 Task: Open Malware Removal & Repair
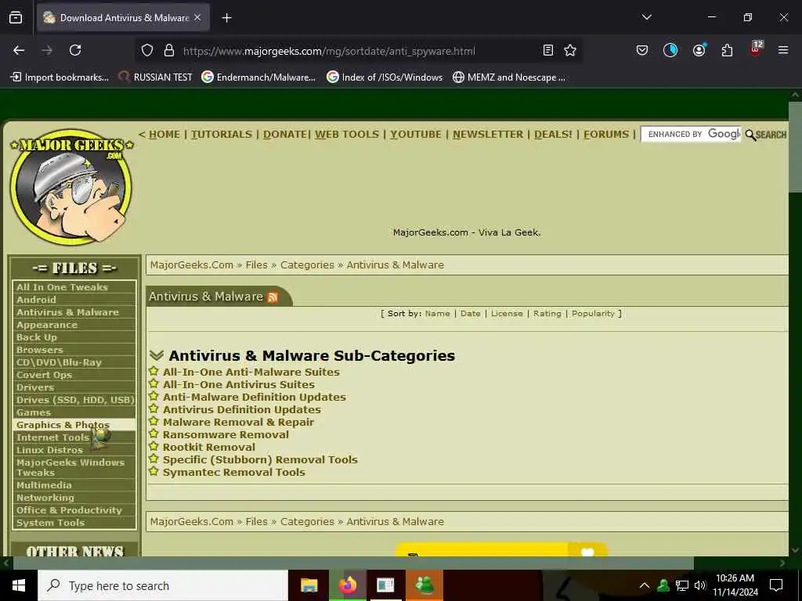point(238,422)
